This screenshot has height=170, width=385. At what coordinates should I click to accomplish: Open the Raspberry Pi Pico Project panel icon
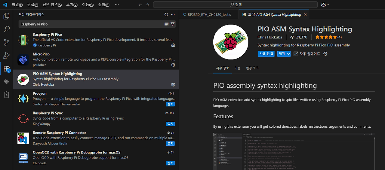click(7, 95)
